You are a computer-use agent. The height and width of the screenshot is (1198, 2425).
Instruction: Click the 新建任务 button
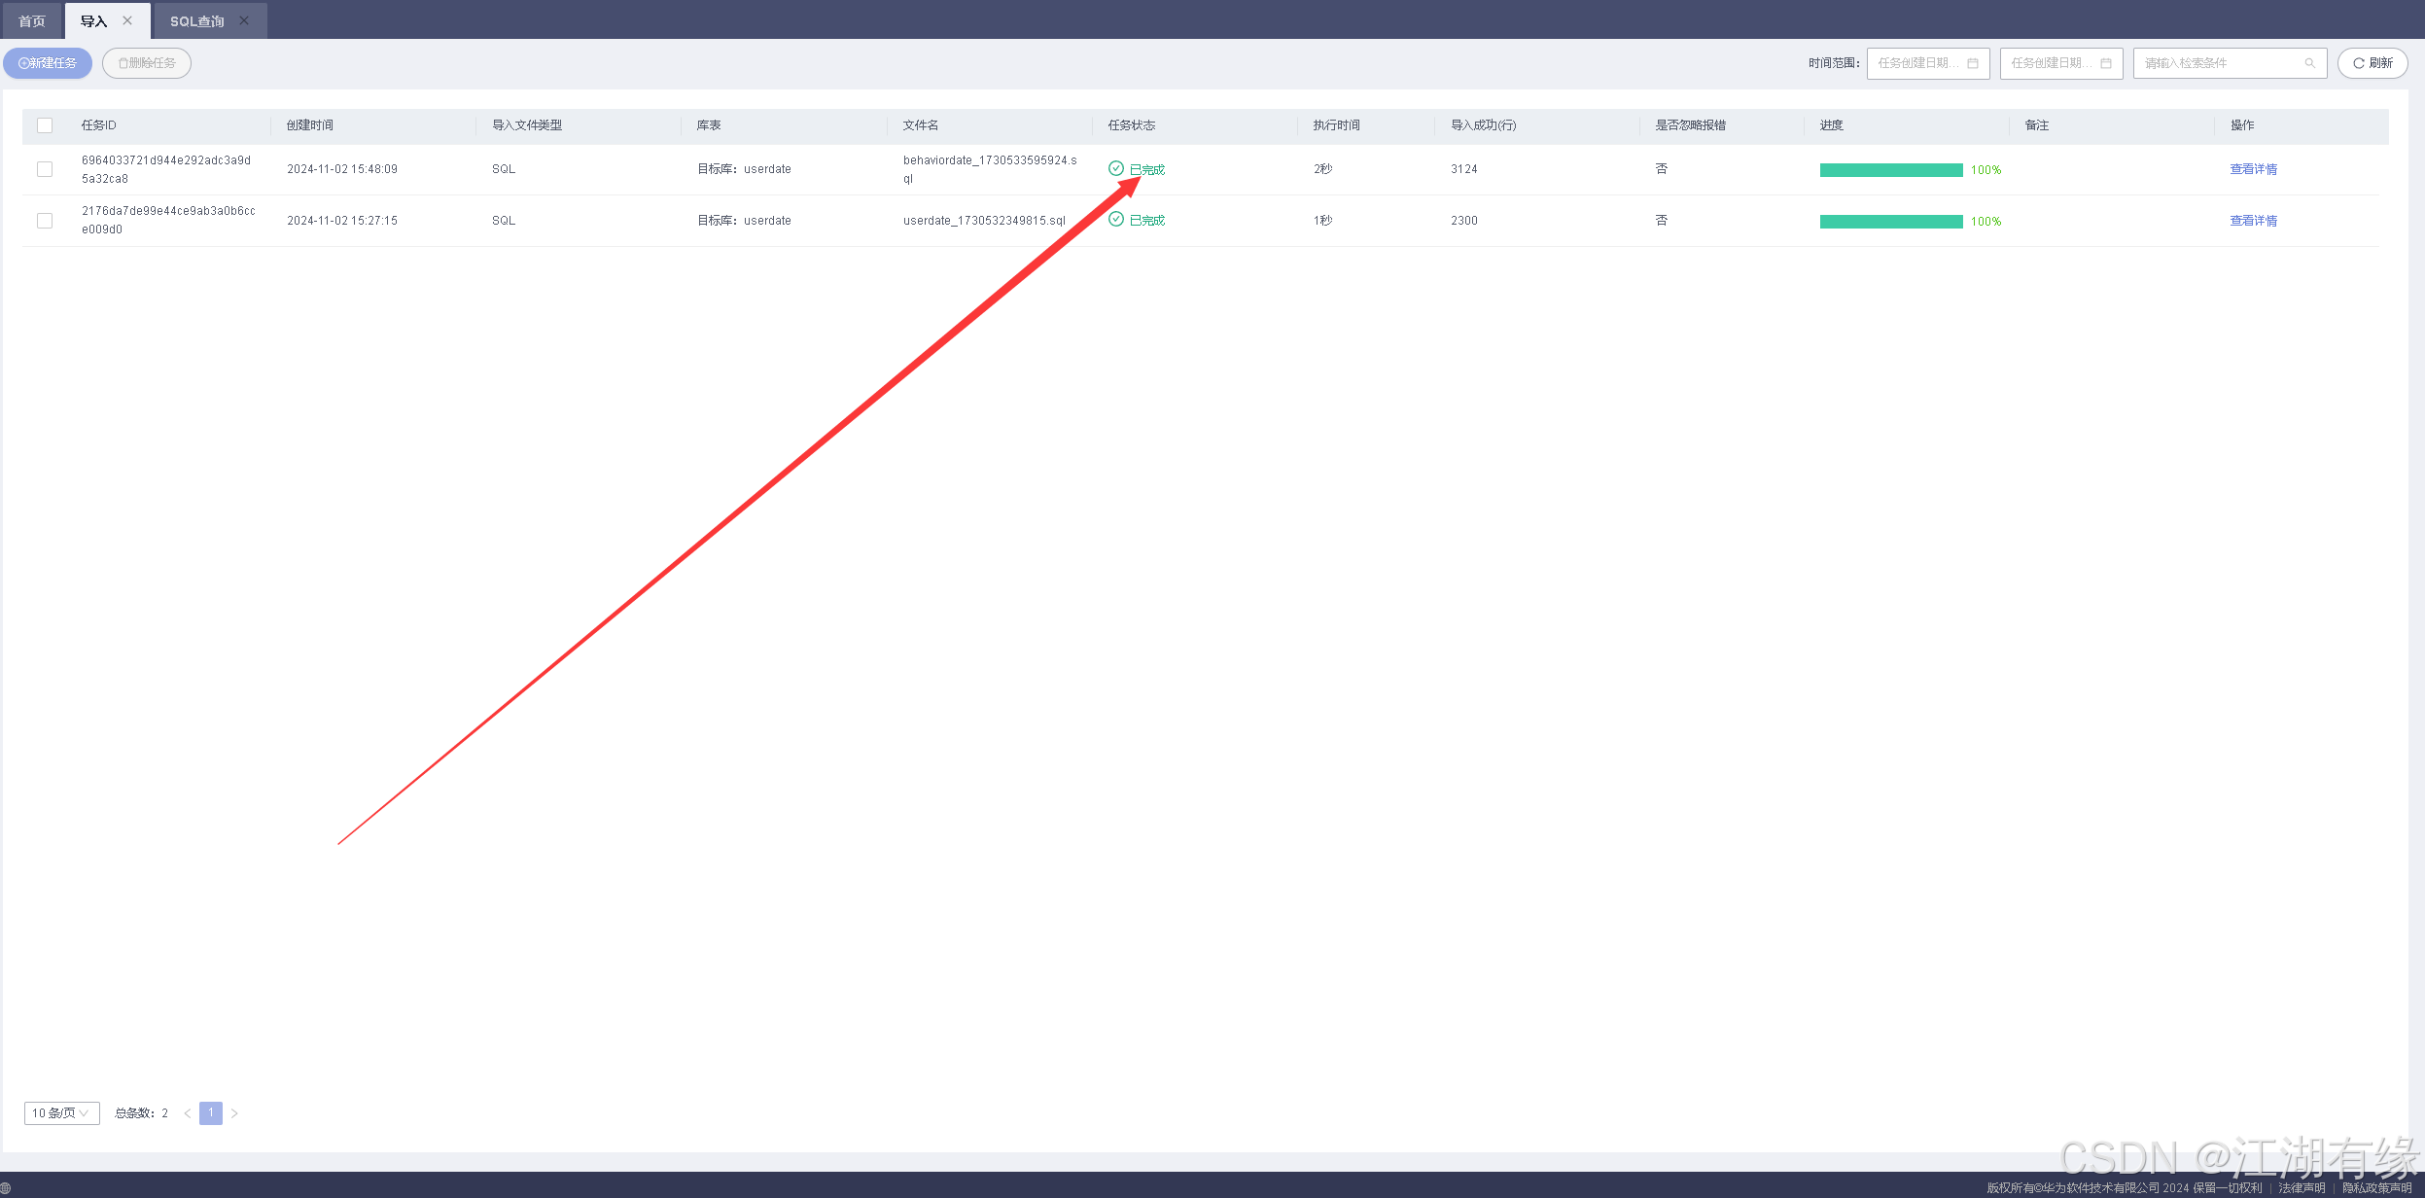[x=48, y=63]
